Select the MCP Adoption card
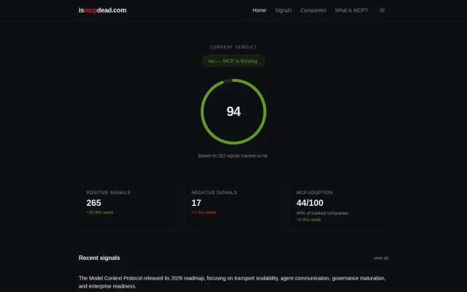Viewport: 467px width, 292px height. [338, 206]
